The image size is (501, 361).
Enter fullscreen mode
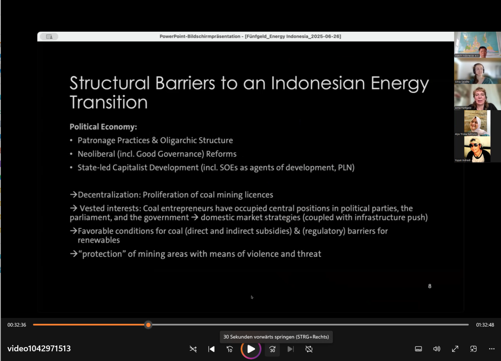[x=455, y=349]
